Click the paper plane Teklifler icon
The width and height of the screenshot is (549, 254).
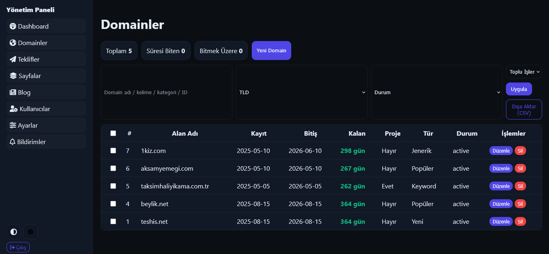point(13,59)
